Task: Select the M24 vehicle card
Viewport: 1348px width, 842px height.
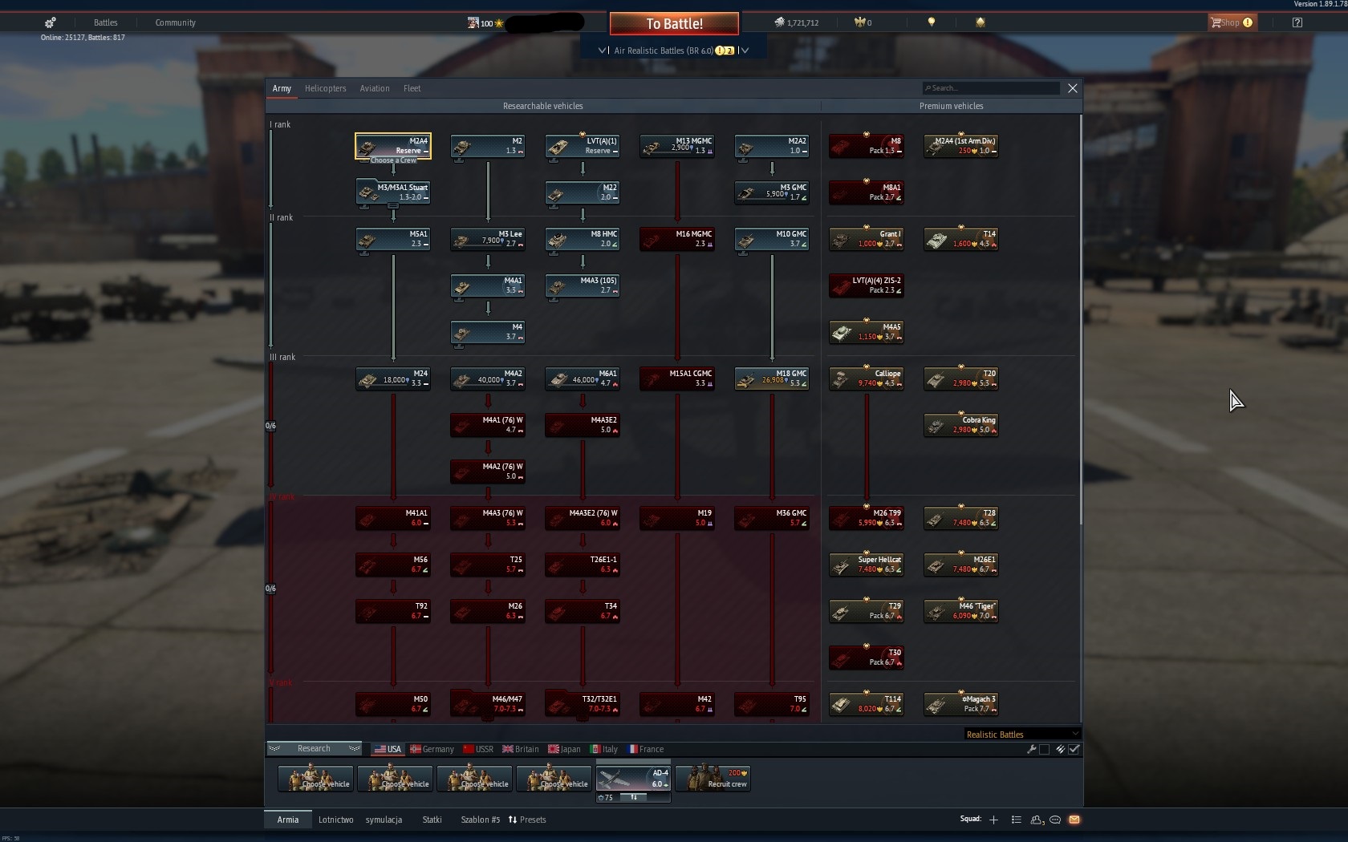Action: coord(393,378)
